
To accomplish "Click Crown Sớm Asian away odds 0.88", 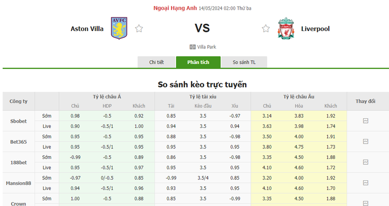I will pos(139,199).
